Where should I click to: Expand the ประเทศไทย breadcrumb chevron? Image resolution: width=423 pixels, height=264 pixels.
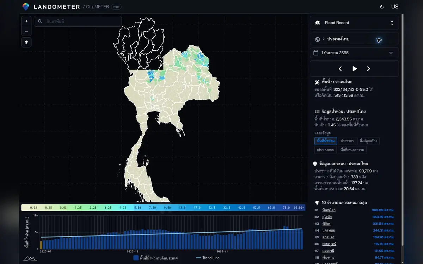pyautogui.click(x=324, y=39)
